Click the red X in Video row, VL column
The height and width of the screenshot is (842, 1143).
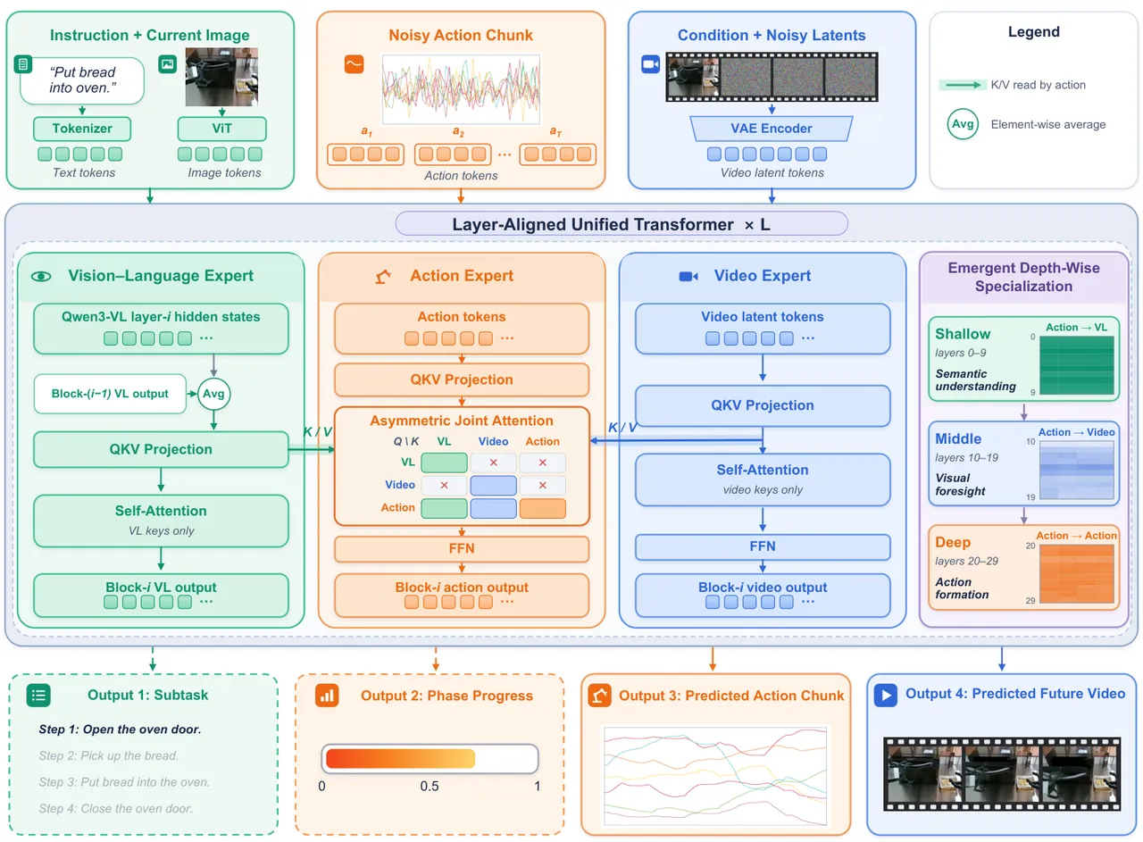pos(444,485)
